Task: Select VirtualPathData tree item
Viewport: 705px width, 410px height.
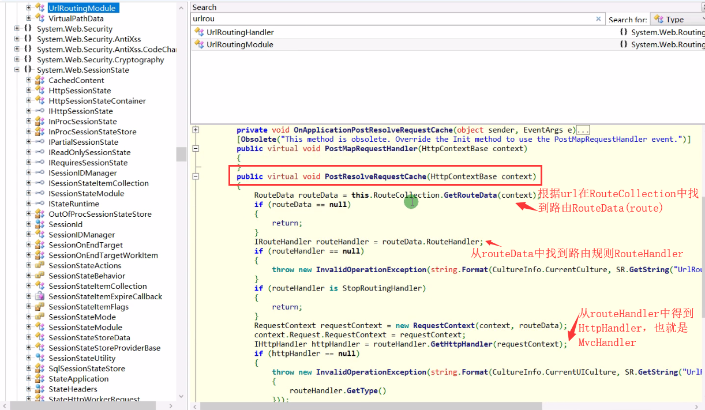Action: click(x=76, y=18)
